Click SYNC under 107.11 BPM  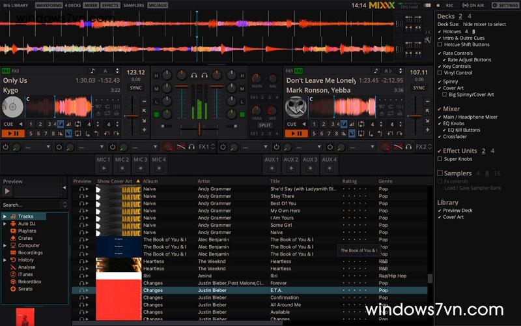(419, 88)
